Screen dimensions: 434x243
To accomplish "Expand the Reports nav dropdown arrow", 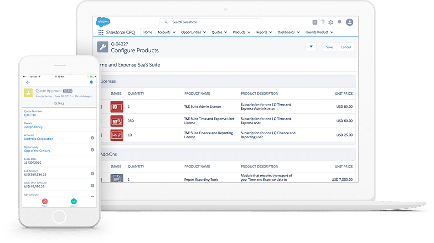I will click(271, 32).
